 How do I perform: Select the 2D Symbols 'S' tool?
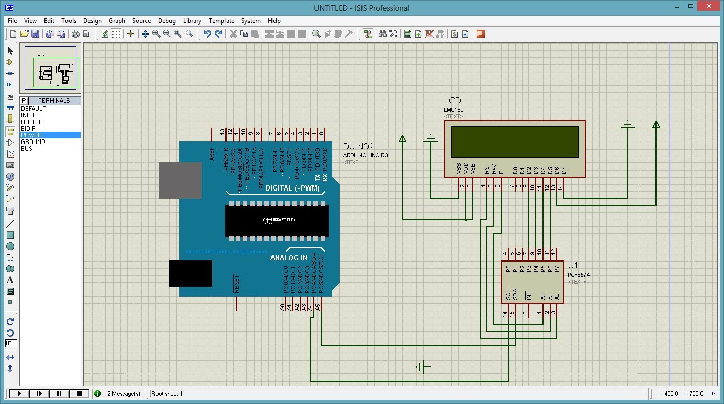coord(10,291)
